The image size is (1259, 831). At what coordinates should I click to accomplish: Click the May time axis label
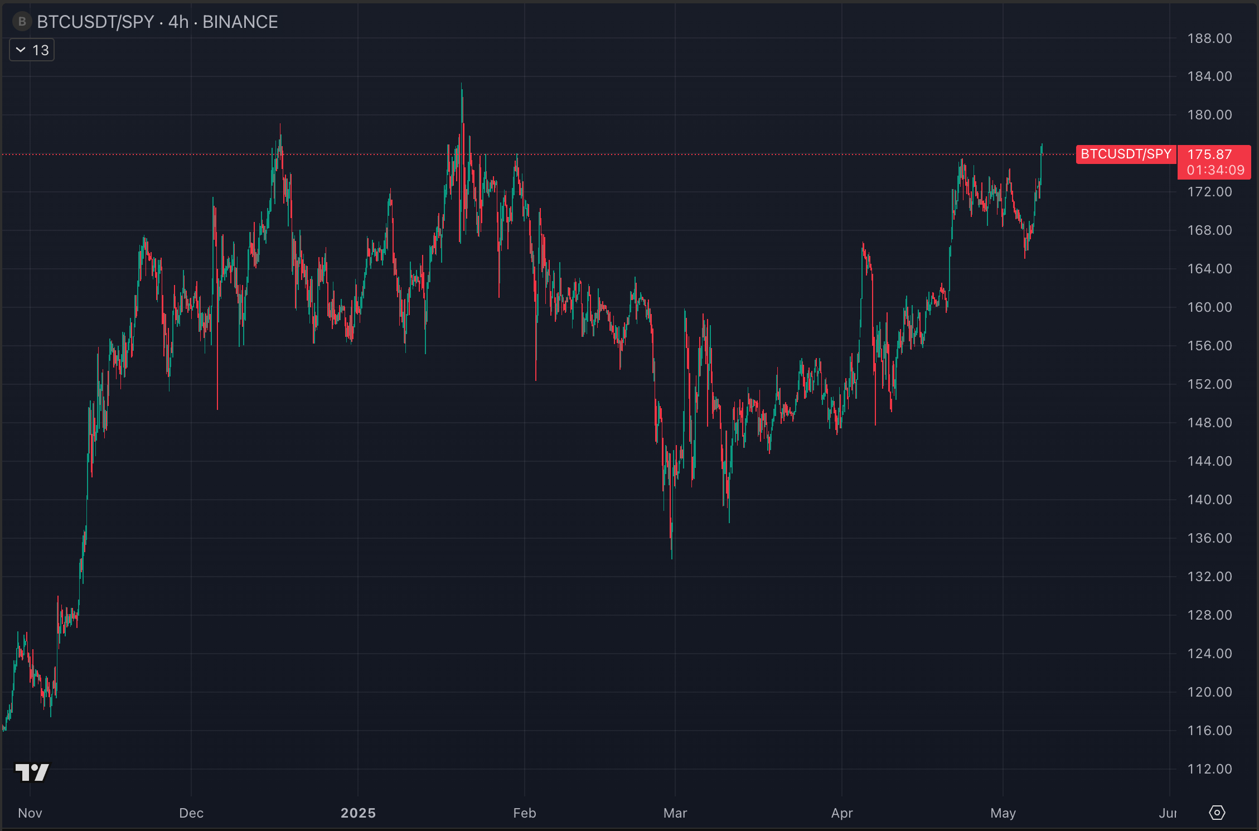pyautogui.click(x=1003, y=813)
